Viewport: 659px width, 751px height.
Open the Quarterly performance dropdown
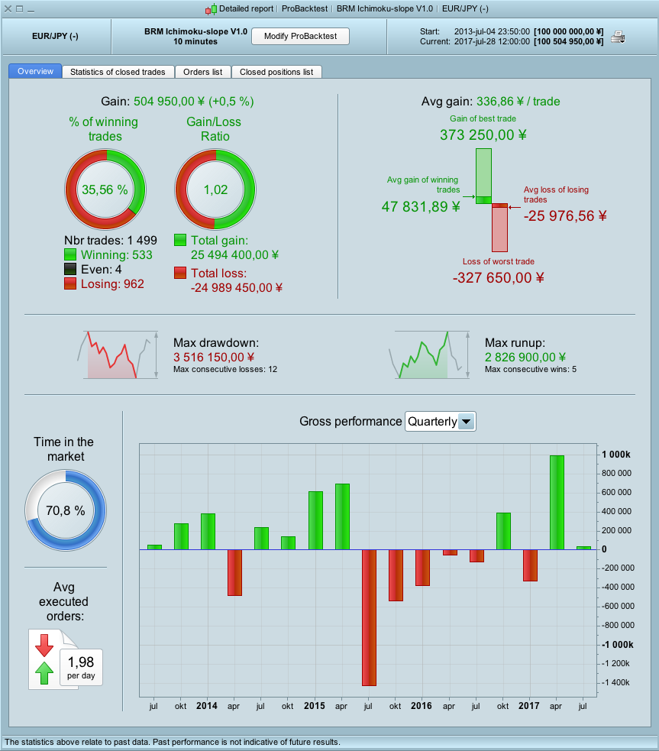(441, 422)
